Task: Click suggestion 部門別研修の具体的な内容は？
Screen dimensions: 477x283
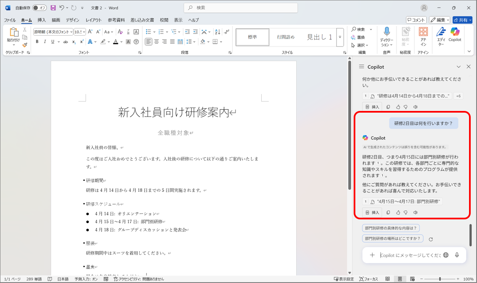Action: 391,228
